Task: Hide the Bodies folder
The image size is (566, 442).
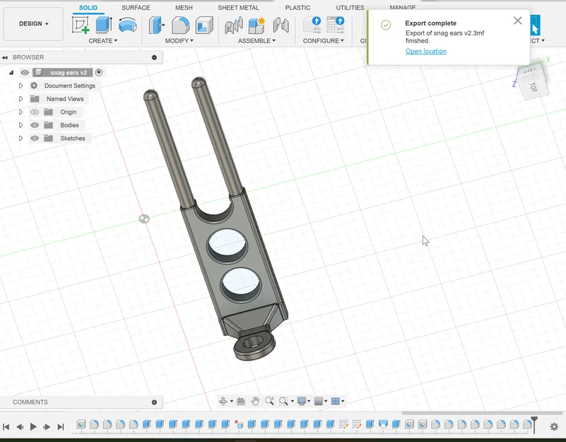Action: (x=35, y=125)
